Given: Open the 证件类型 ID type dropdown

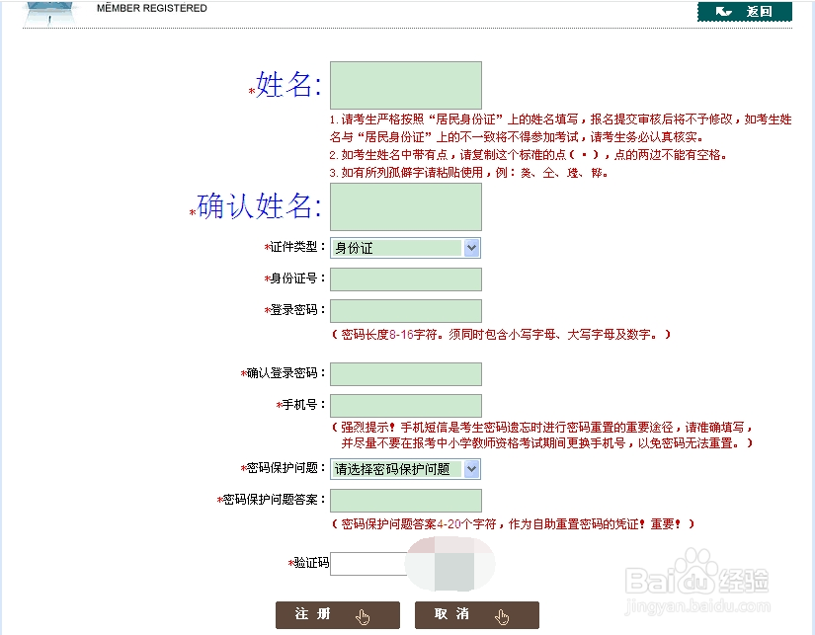Looking at the screenshot, I should pos(403,248).
